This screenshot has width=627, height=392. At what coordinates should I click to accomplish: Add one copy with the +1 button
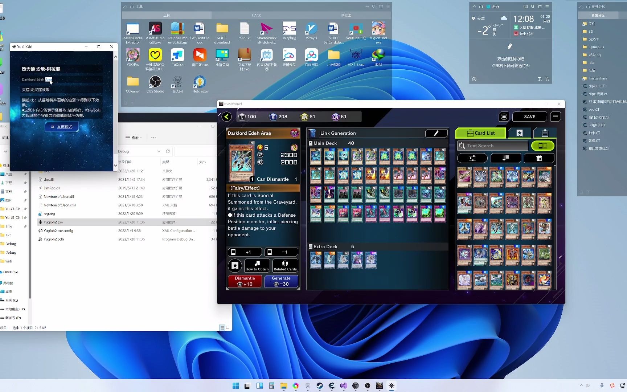pyautogui.click(x=245, y=252)
